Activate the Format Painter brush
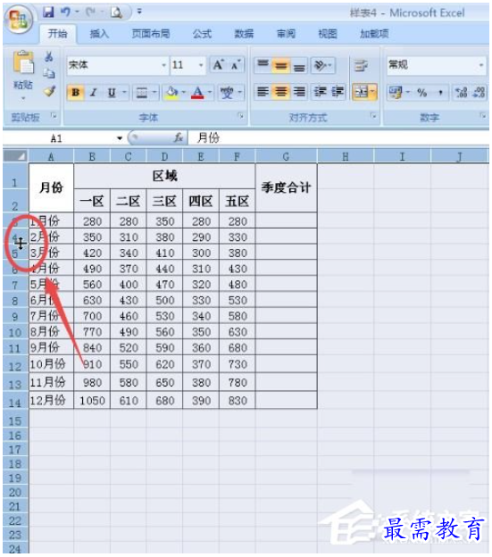The height and width of the screenshot is (557, 492). pos(49,91)
